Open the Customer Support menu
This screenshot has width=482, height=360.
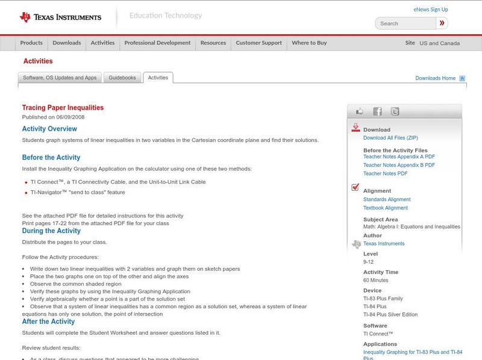(259, 43)
